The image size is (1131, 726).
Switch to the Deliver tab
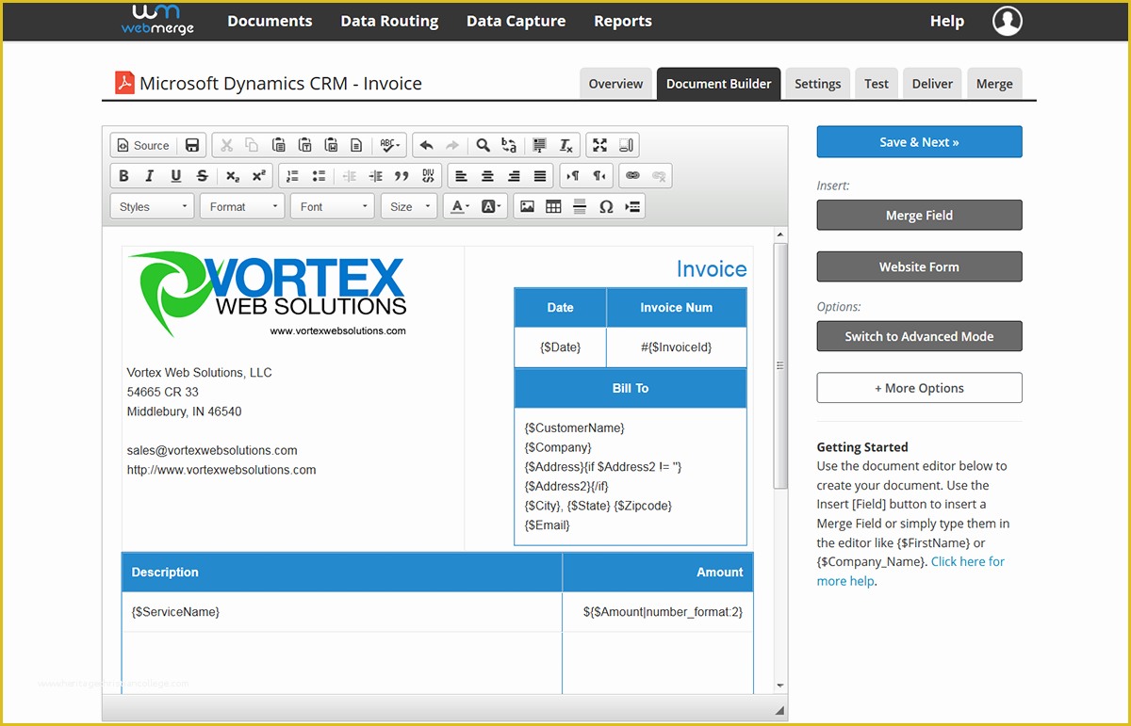tap(932, 84)
